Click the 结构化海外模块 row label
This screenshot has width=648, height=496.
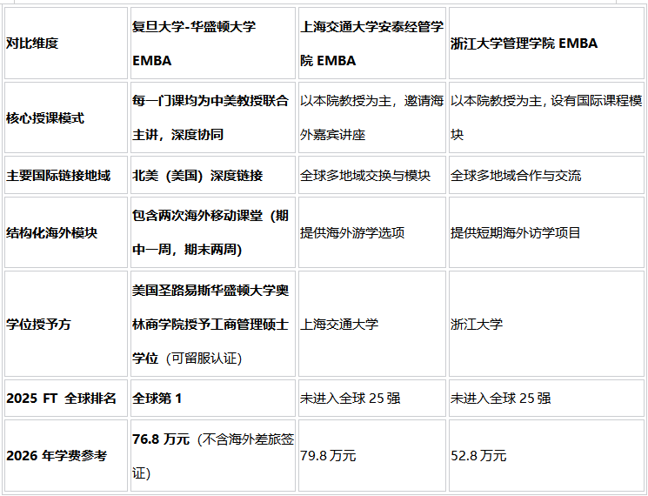(x=52, y=232)
